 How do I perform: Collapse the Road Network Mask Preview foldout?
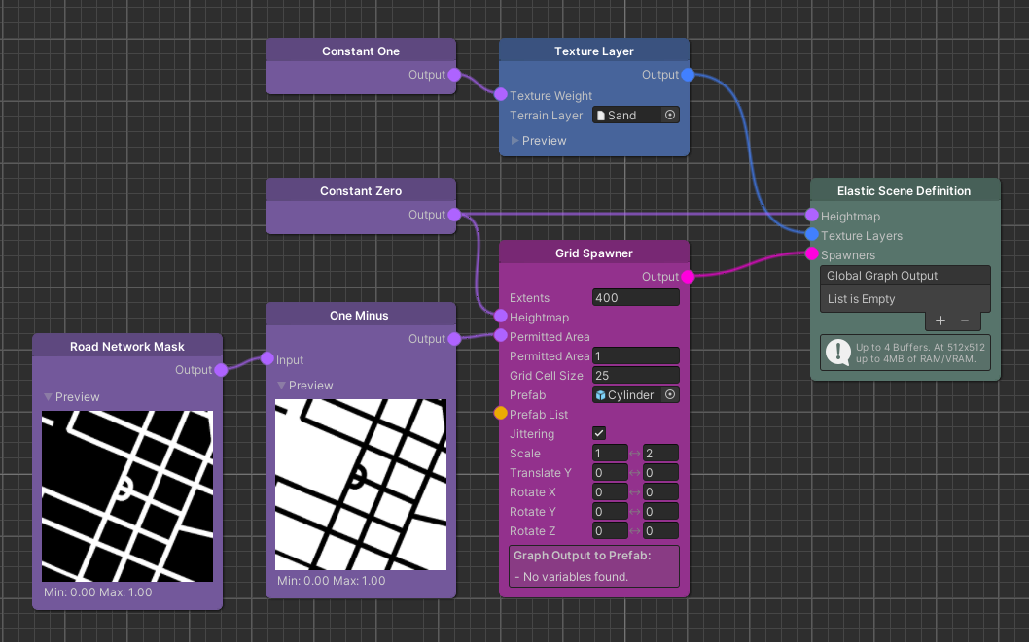(49, 397)
